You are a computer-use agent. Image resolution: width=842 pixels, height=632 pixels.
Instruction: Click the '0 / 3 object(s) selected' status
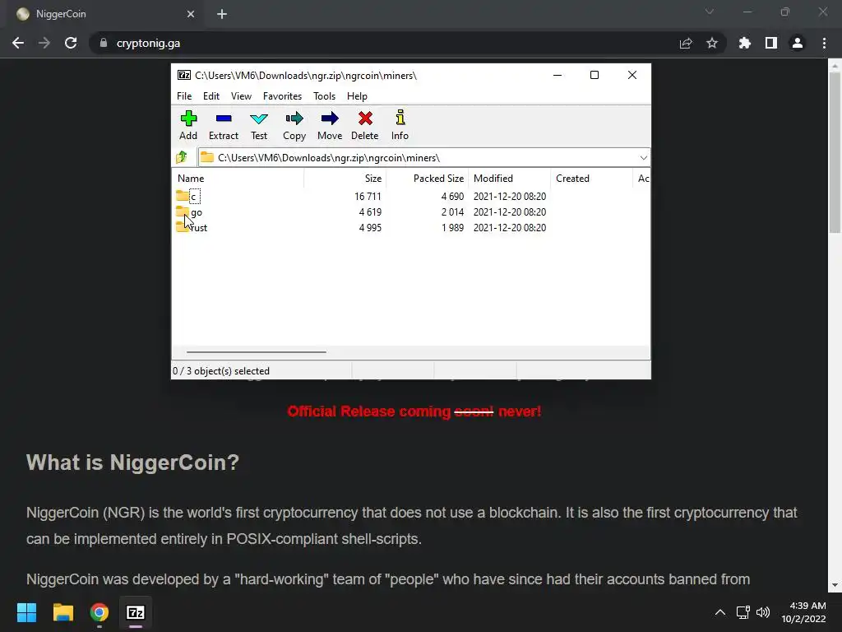pyautogui.click(x=221, y=371)
